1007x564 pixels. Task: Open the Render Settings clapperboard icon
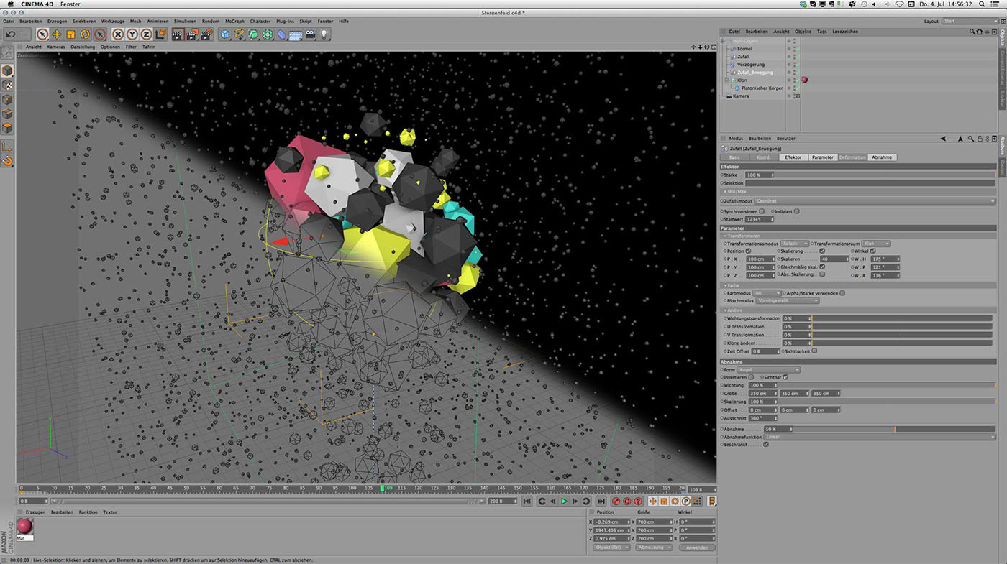pyautogui.click(x=207, y=34)
